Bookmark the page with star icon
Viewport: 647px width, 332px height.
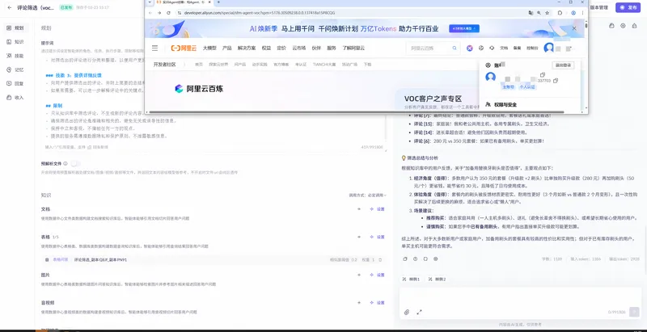(x=548, y=13)
